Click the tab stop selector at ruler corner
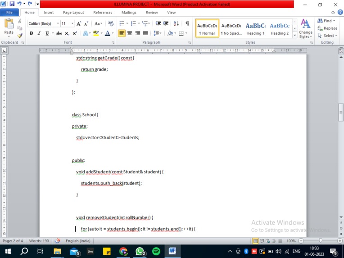 (4, 51)
